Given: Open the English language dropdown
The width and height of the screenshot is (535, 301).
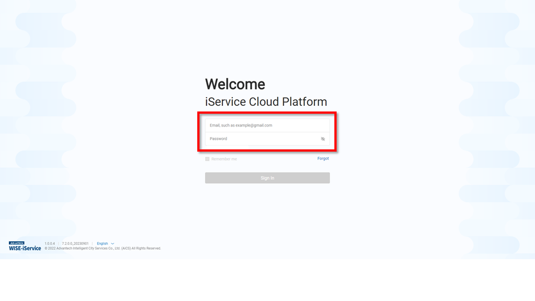Looking at the screenshot, I should point(105,244).
